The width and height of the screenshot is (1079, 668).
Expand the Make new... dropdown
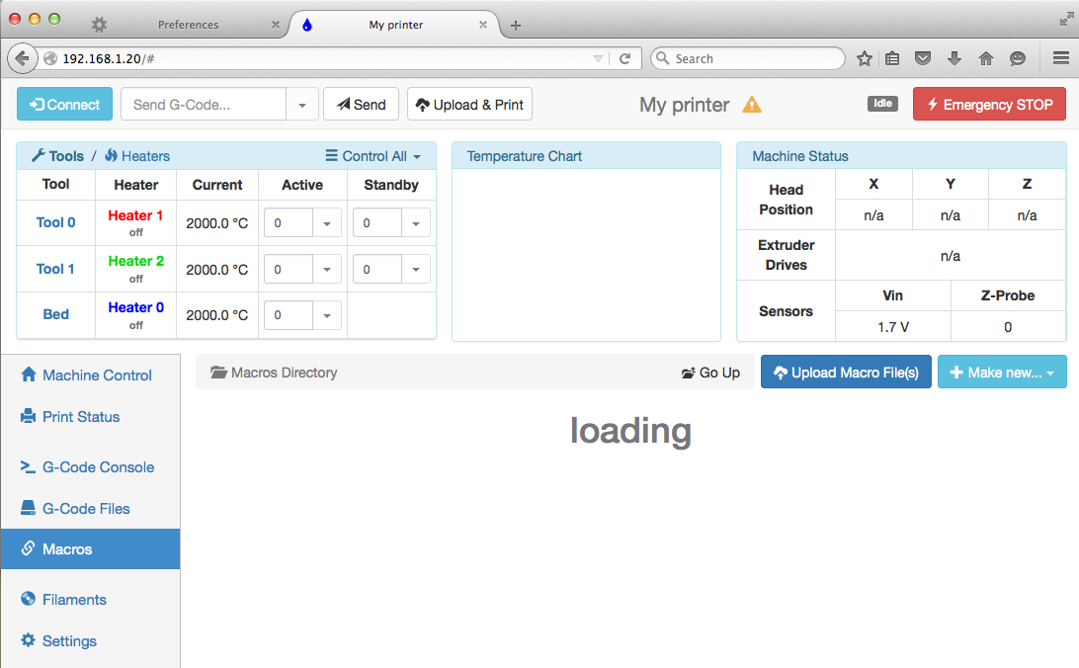[1001, 373]
